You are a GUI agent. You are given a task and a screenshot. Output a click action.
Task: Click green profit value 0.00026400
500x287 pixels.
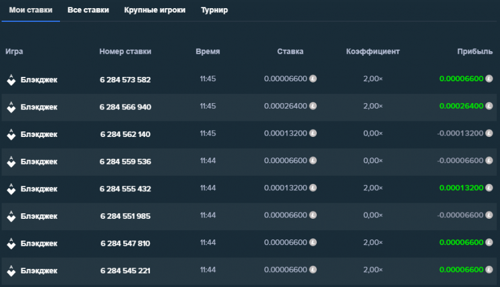point(461,106)
